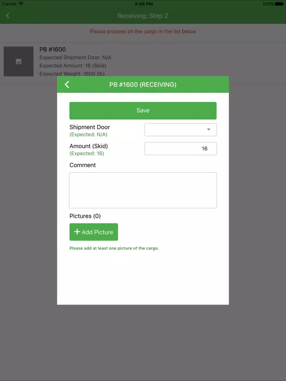
Task: Click the 'Please process all the cargo' notice
Action: pyautogui.click(x=143, y=31)
